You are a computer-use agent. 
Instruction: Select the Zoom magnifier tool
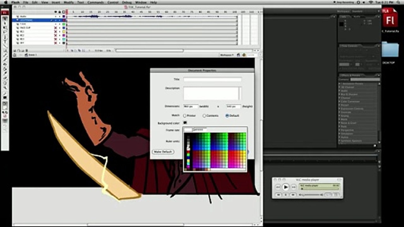tap(5, 87)
